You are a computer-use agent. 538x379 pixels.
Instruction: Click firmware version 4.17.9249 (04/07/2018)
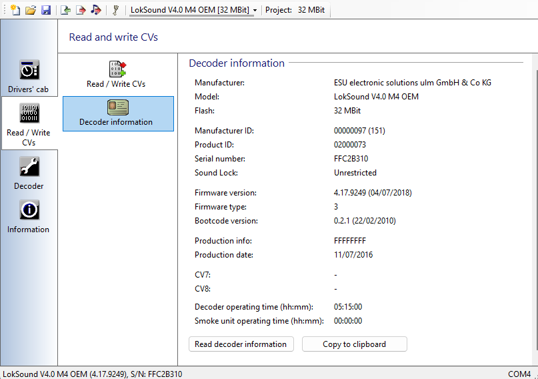[373, 193]
